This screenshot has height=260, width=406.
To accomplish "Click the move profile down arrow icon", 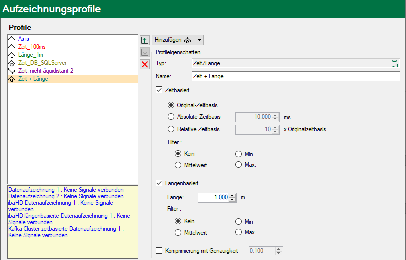I will [145, 52].
